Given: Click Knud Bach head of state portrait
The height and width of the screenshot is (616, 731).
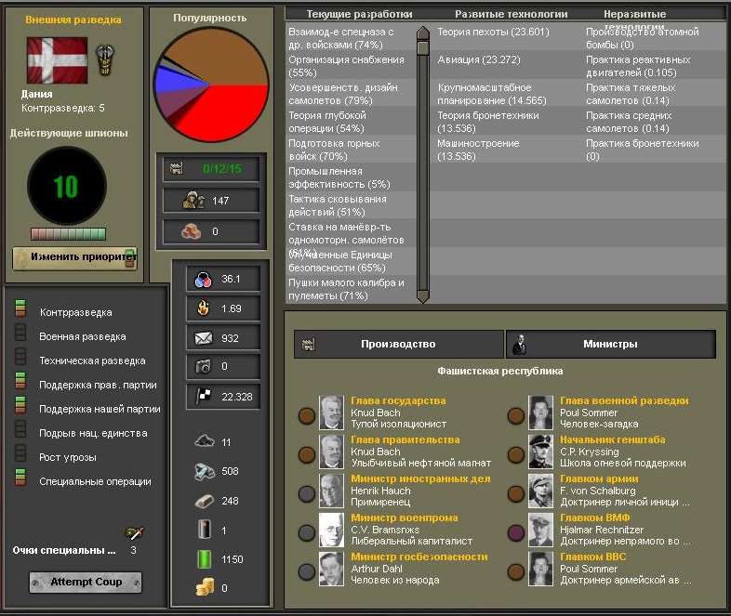Looking at the screenshot, I should (330, 413).
